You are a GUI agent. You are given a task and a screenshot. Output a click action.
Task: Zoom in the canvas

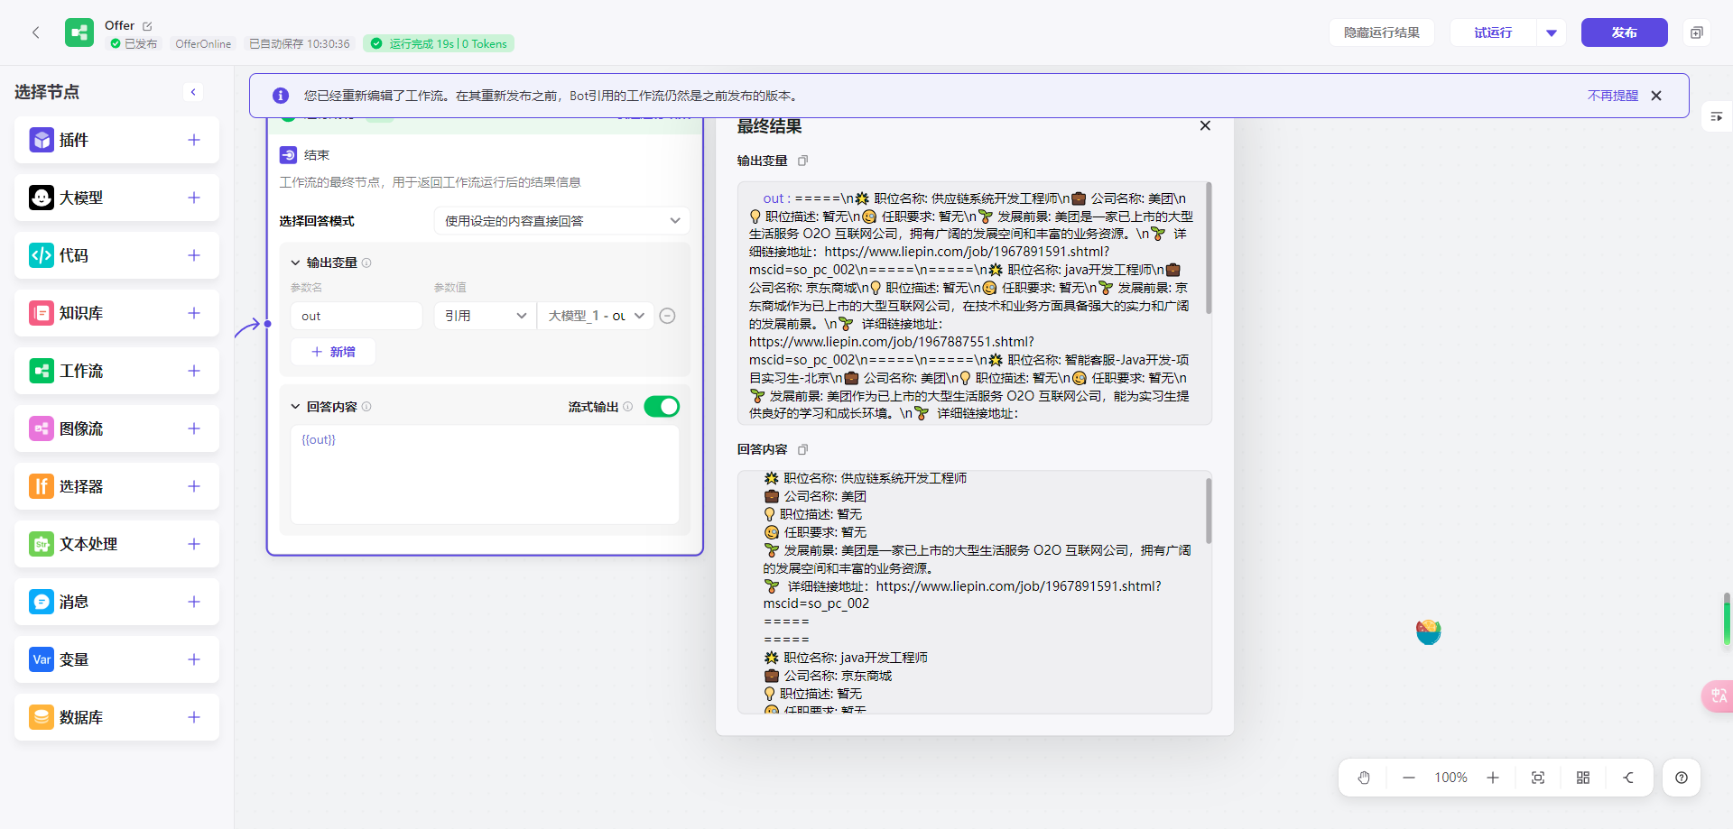pyautogui.click(x=1493, y=778)
